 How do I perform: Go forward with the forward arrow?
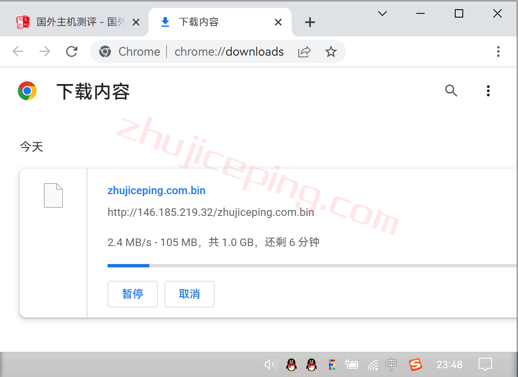tap(44, 51)
